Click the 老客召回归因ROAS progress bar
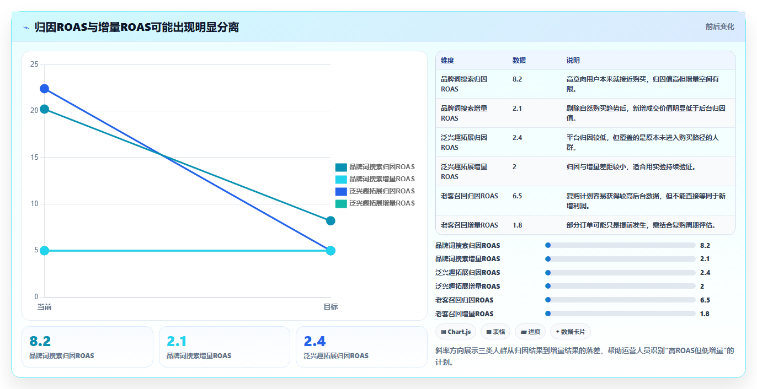Screen dimensions: 757x389 tap(620, 300)
